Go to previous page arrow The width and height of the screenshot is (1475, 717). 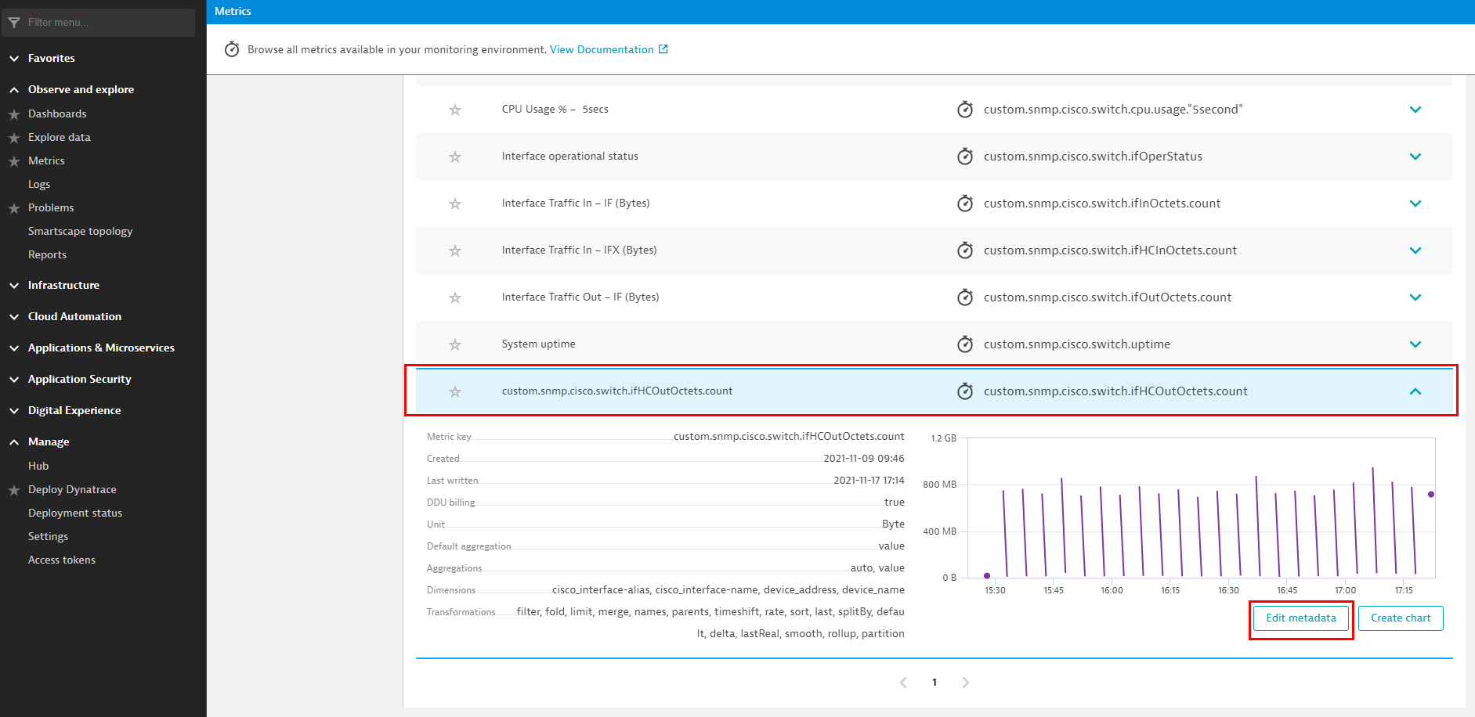point(903,683)
